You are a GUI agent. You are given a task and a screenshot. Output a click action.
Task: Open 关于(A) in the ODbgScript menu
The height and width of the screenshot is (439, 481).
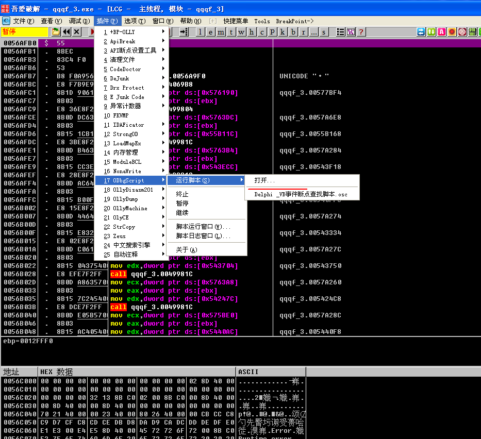point(207,249)
